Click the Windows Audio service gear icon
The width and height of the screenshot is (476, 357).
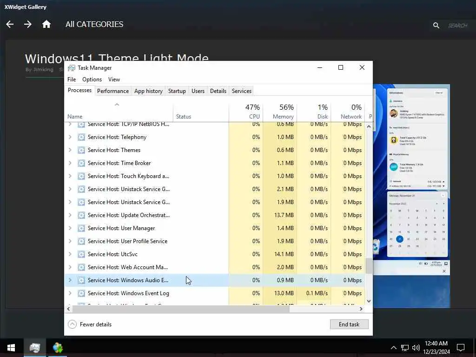point(81,280)
